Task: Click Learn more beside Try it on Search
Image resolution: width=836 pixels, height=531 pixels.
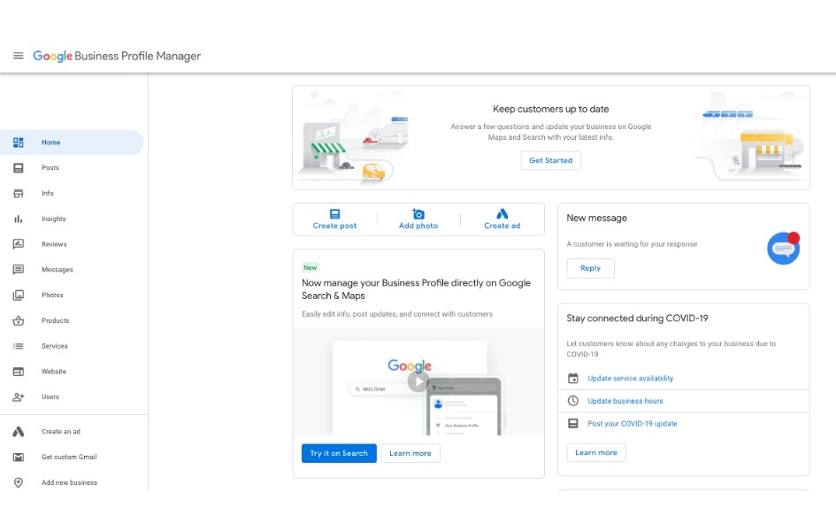Action: (x=410, y=453)
